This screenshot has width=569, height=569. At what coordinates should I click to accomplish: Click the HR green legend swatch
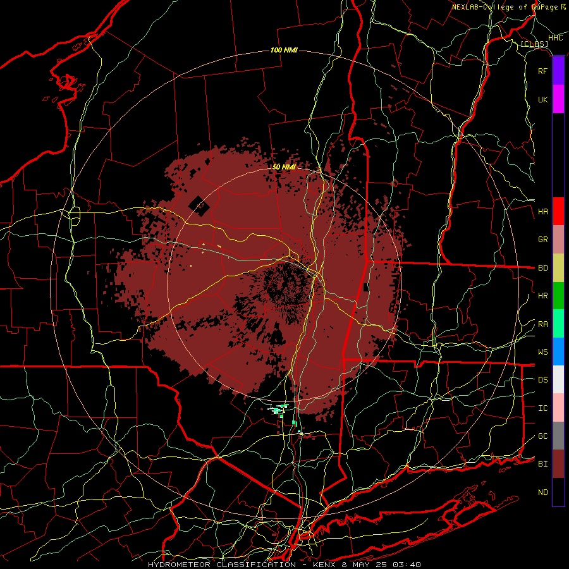(558, 296)
